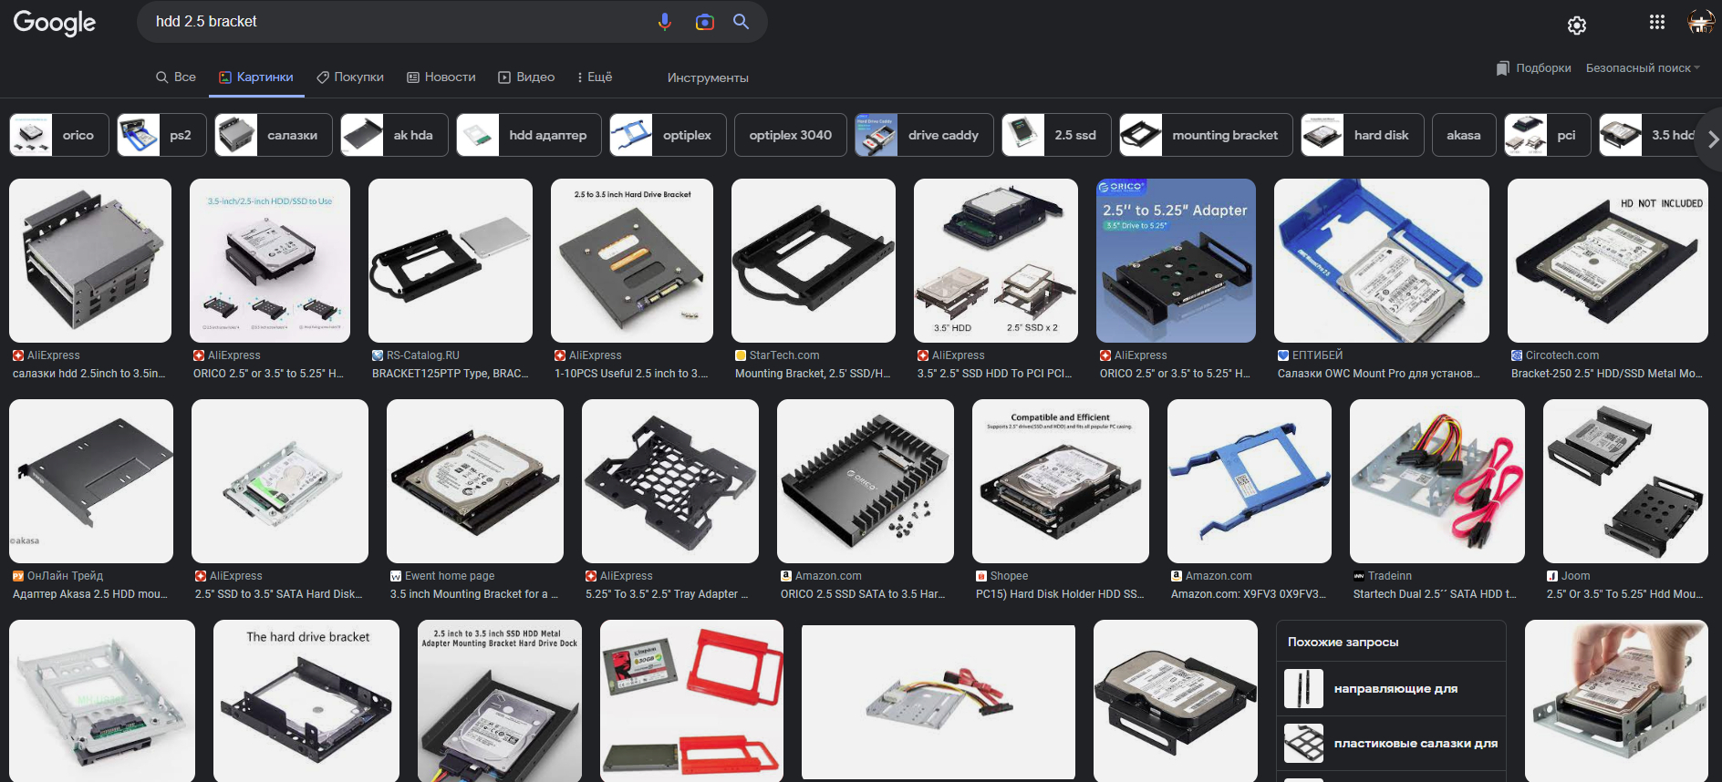Open search by image camera icon
Viewport: 1722px width, 782px height.
coord(704,22)
